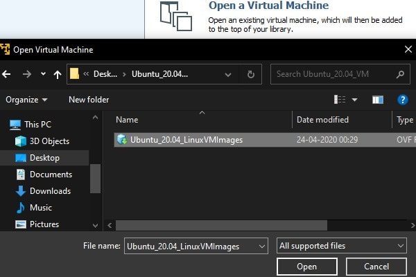Expand address bar previous locations dropdown
Image resolution: width=416 pixels, height=277 pixels.
coord(228,75)
